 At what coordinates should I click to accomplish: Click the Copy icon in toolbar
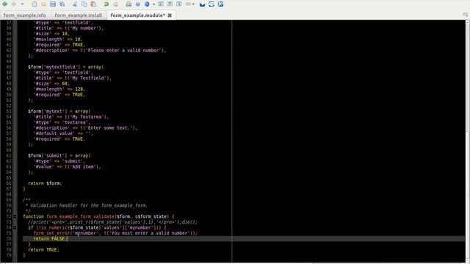84,4
